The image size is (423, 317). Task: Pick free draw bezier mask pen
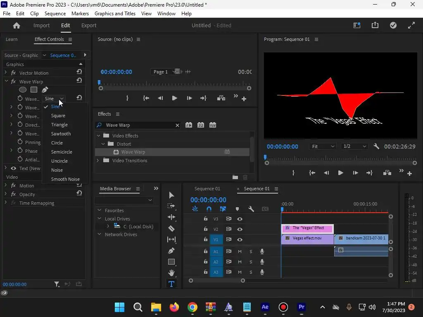point(45,90)
